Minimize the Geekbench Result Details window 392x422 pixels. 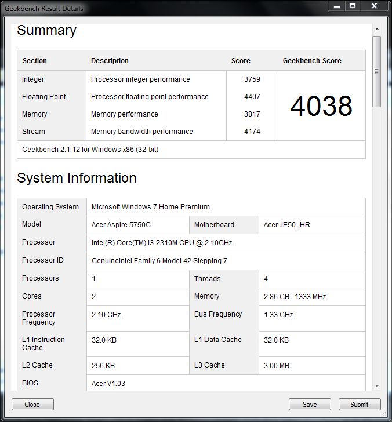(337, 6)
